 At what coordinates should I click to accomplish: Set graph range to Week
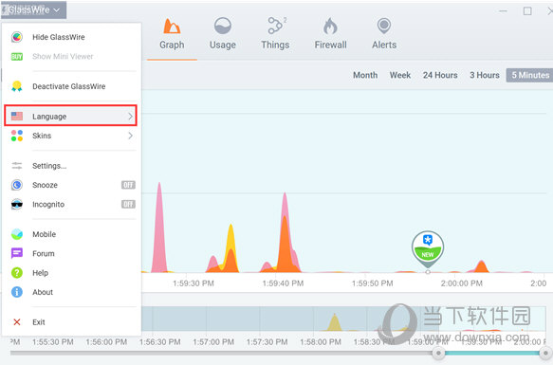(400, 75)
